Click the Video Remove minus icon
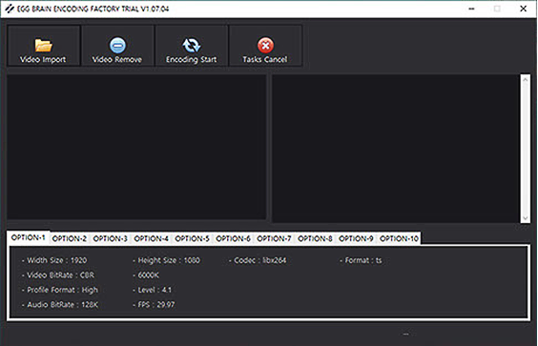 point(117,45)
